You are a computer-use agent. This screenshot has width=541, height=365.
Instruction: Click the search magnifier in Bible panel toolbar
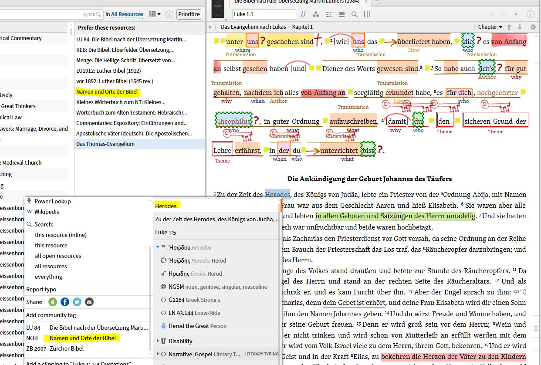click(x=355, y=14)
